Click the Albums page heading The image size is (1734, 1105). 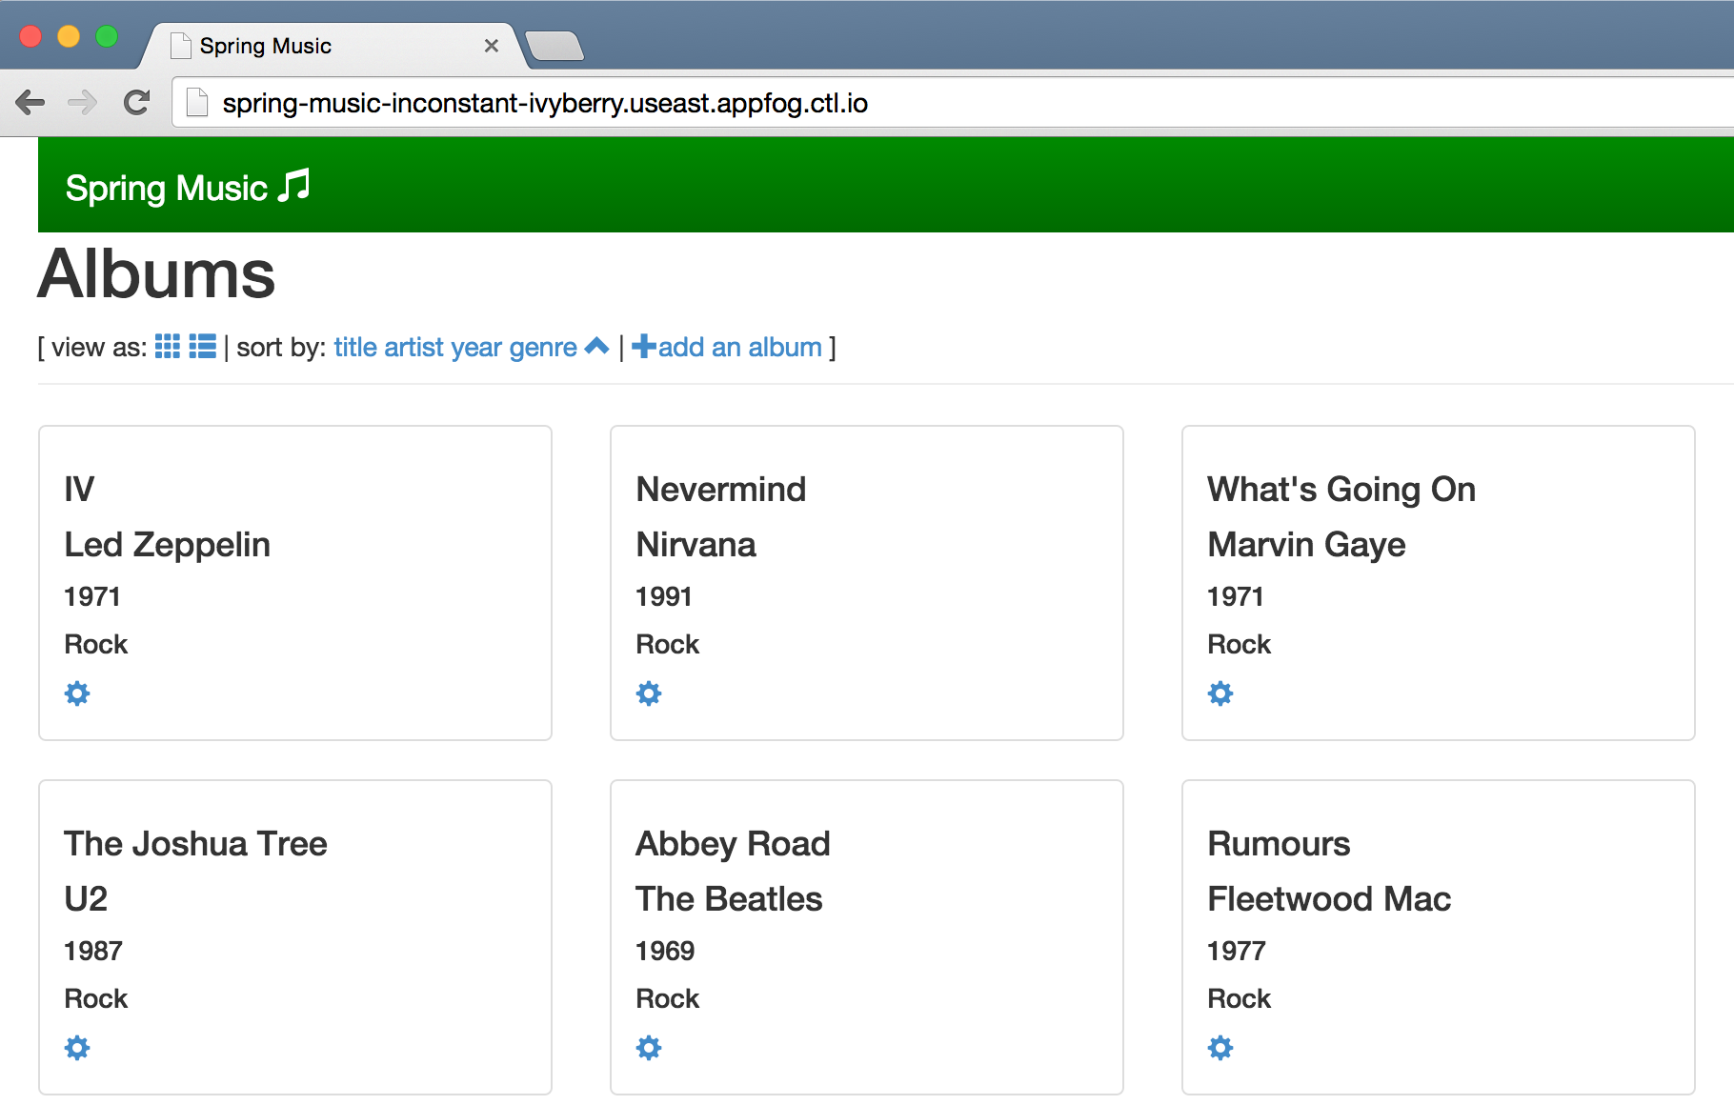tap(156, 274)
